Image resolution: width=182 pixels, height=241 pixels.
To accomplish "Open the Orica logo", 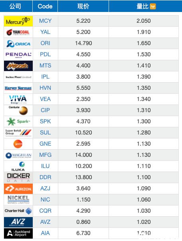I will 18,43.
